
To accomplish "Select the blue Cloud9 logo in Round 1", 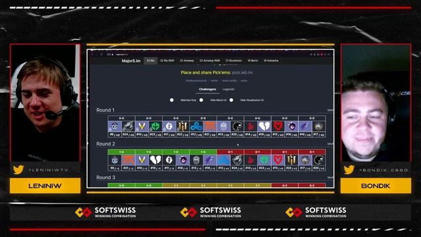I will click(x=196, y=126).
